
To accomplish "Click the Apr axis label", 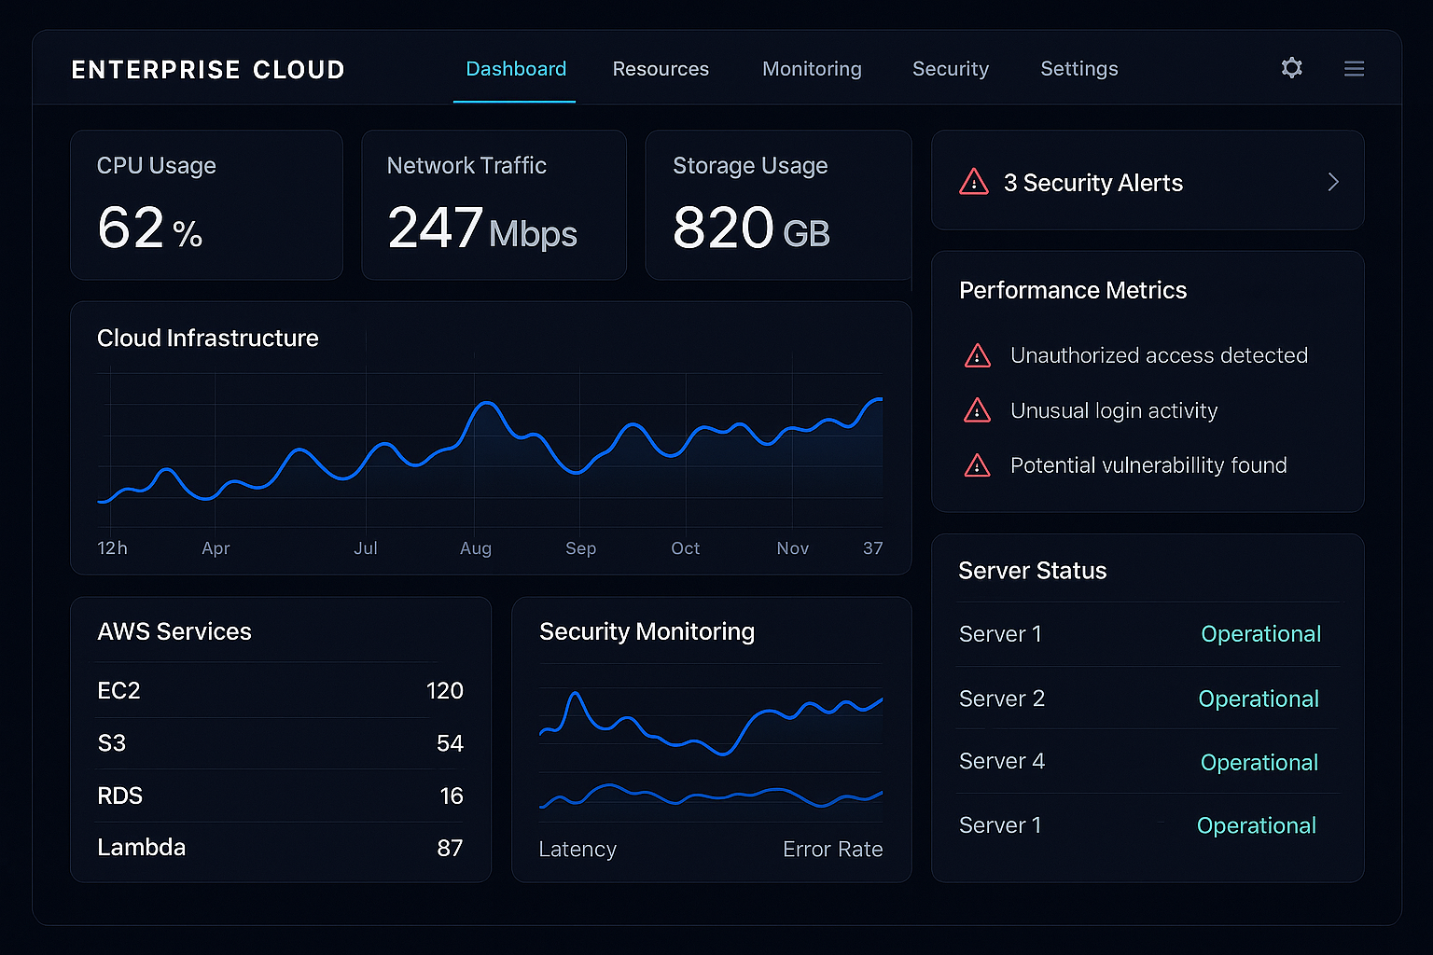I will pyautogui.click(x=216, y=548).
